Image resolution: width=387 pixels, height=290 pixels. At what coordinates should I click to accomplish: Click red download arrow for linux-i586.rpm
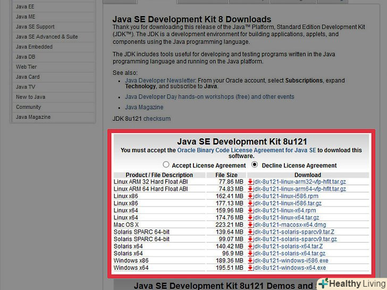pyautogui.click(x=250, y=196)
